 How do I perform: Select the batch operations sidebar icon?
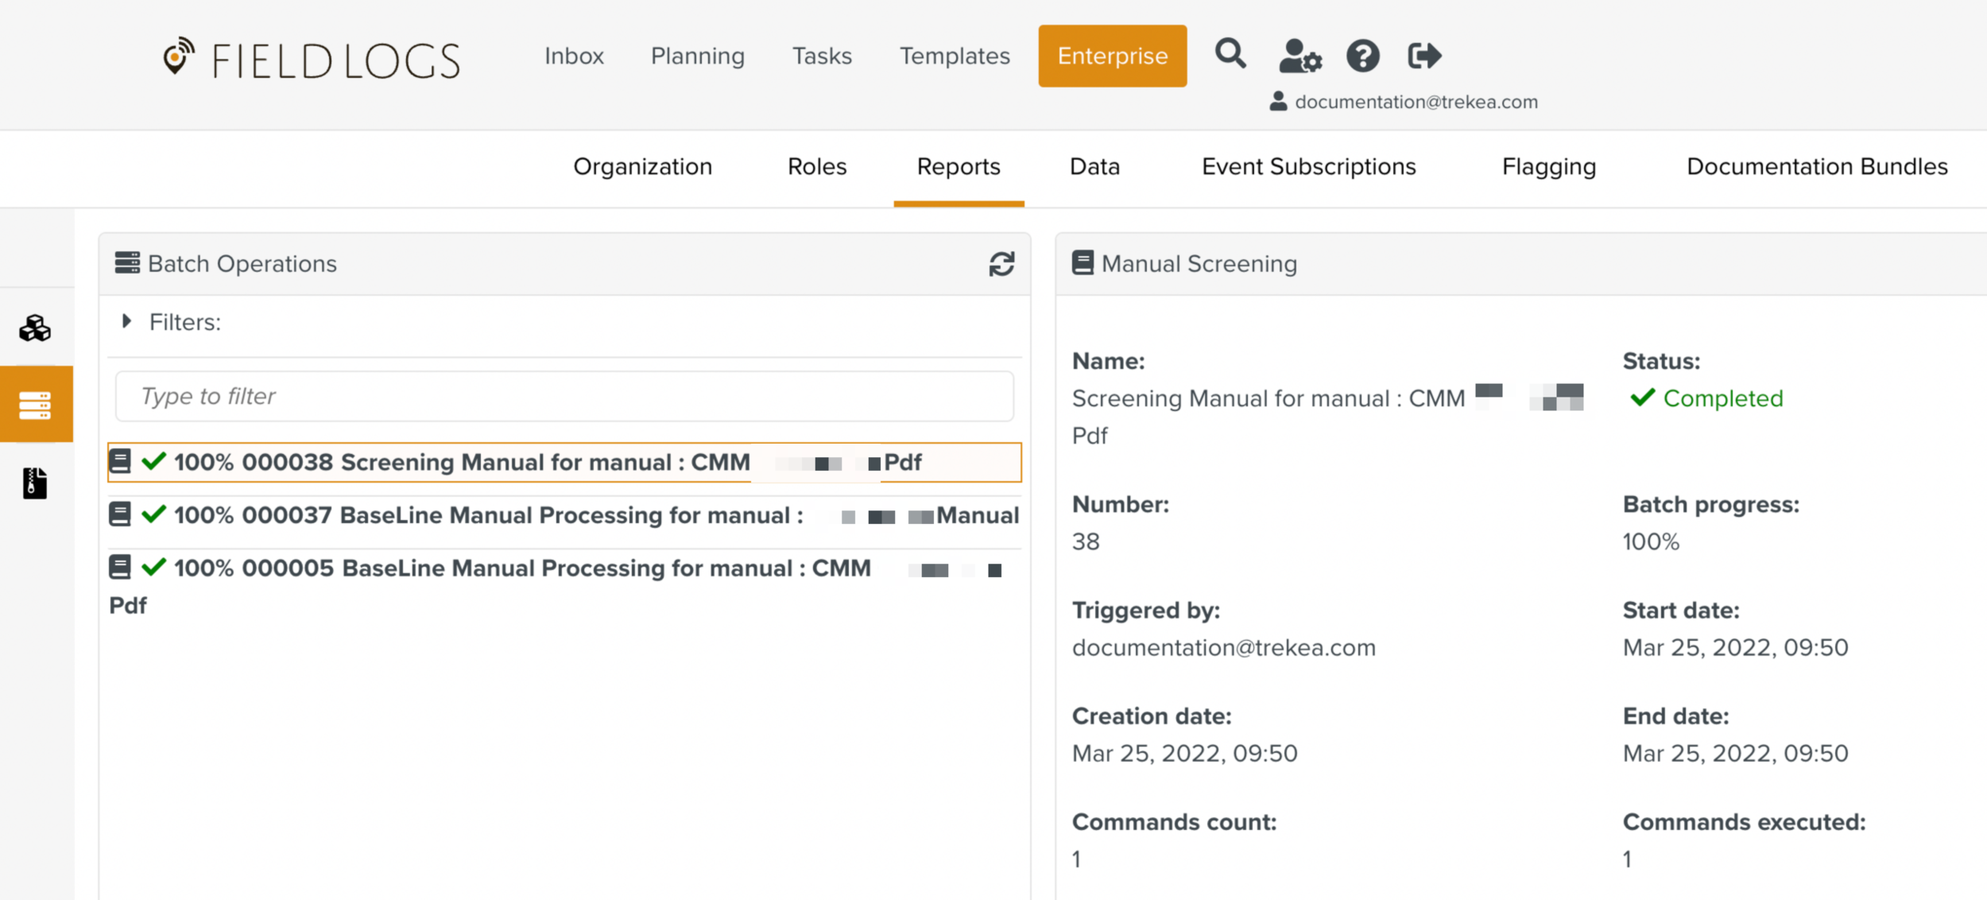(35, 405)
